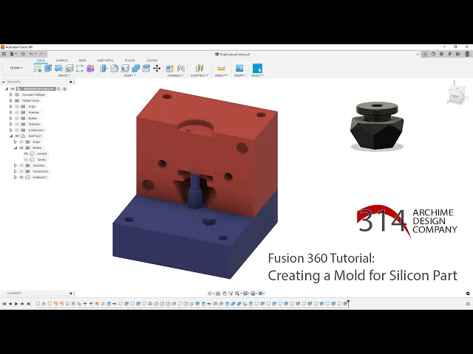This screenshot has width=473, height=354.
Task: Click the Look At icon
Action: (x=218, y=294)
